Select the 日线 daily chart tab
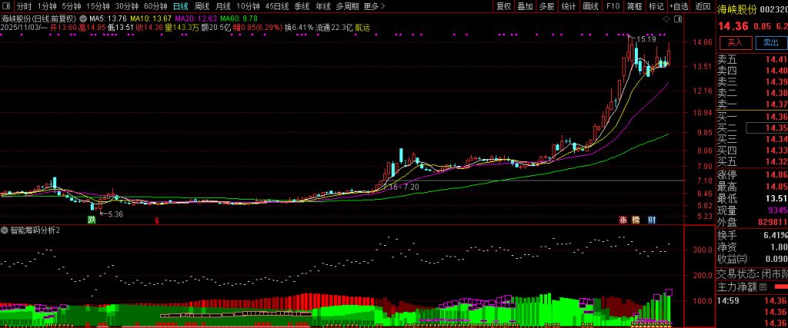Image resolution: width=788 pixels, height=328 pixels. 180,6
